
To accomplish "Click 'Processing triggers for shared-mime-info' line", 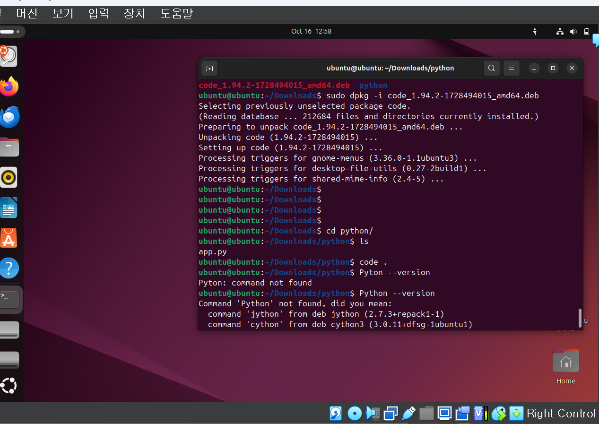I will 321,179.
